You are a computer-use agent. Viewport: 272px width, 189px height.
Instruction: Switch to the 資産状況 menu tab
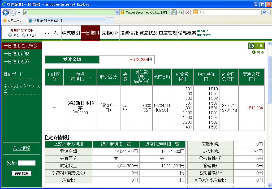tap(149, 33)
